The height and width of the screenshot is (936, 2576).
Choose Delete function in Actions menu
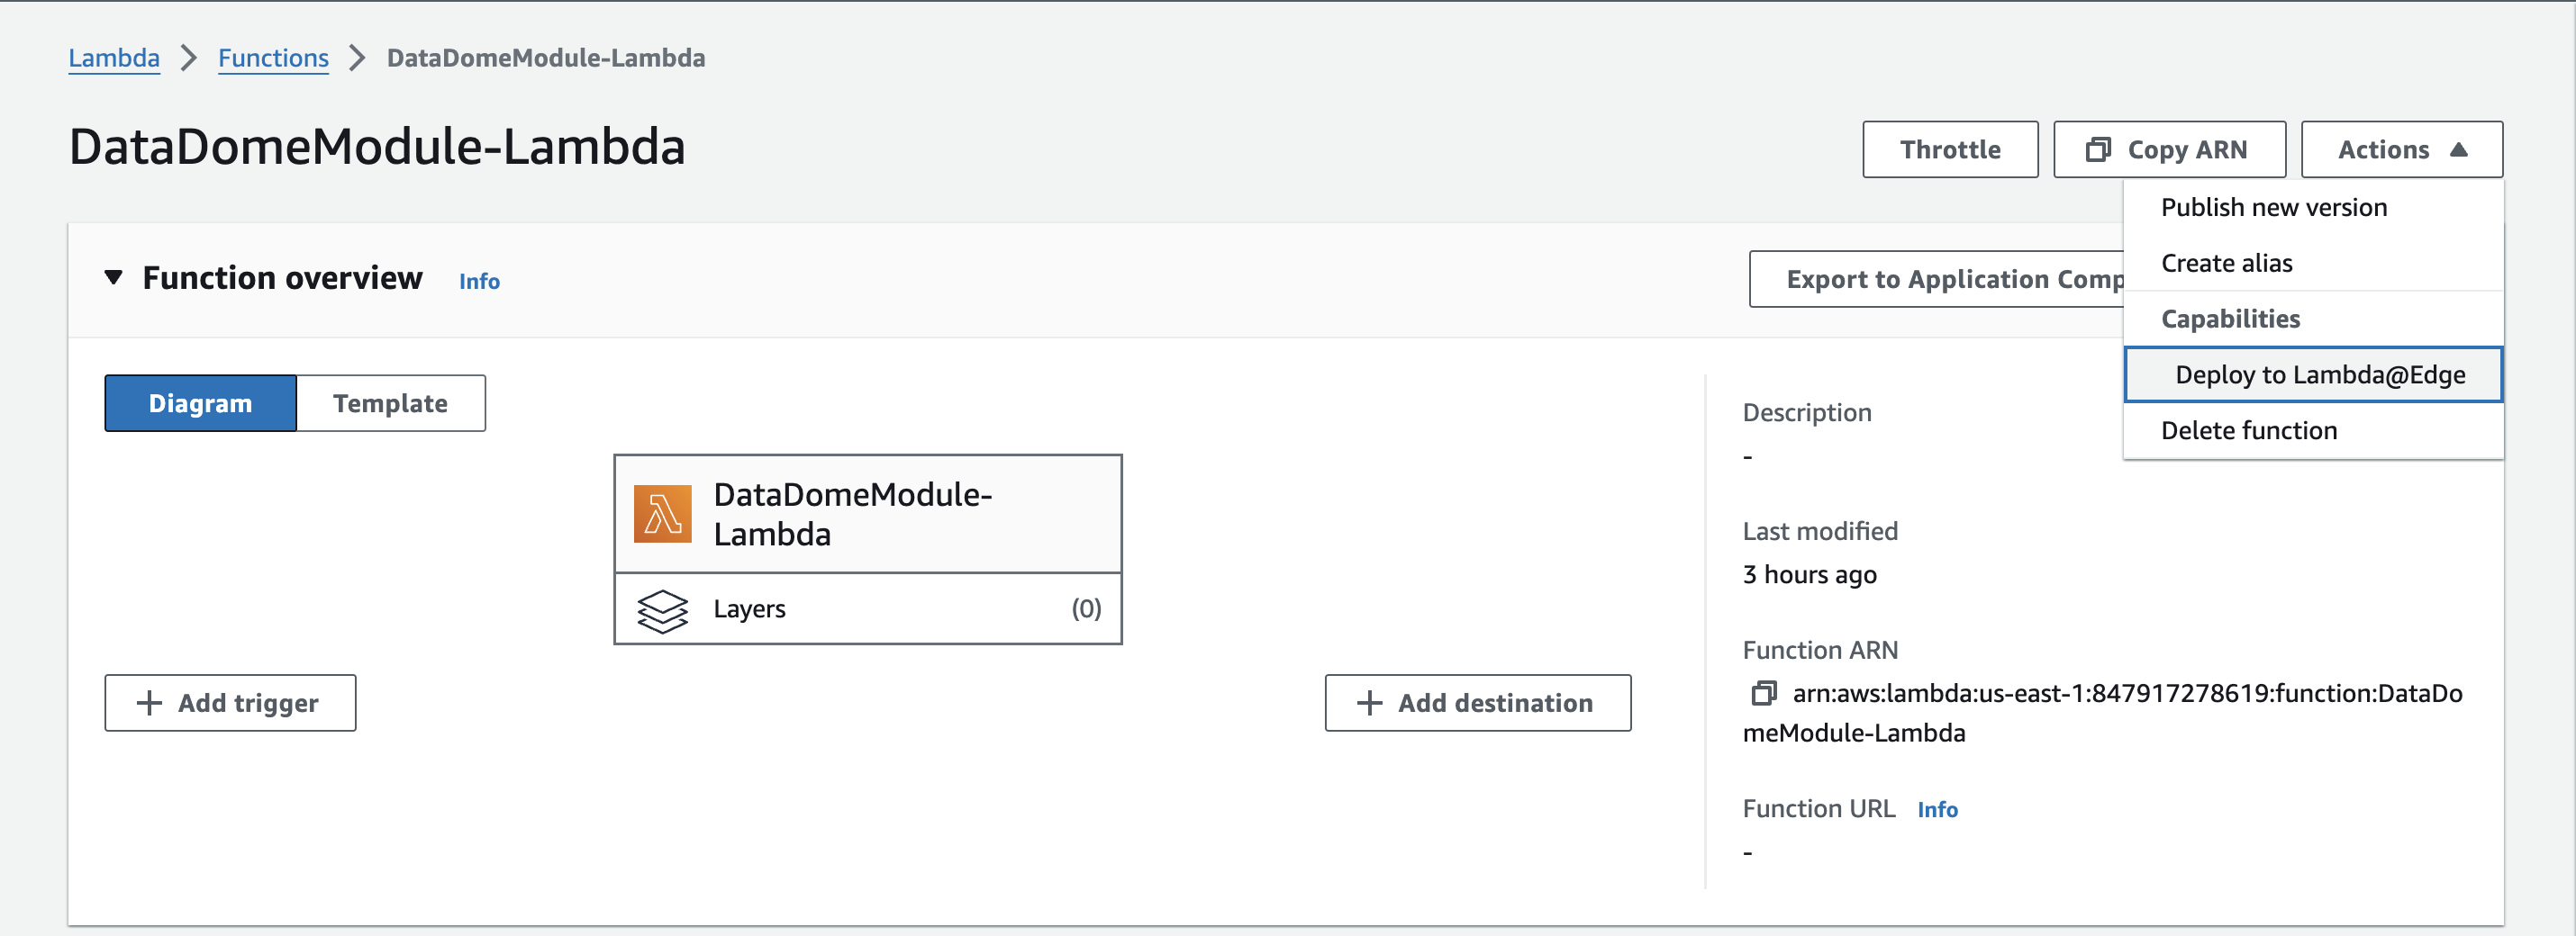coord(2312,430)
